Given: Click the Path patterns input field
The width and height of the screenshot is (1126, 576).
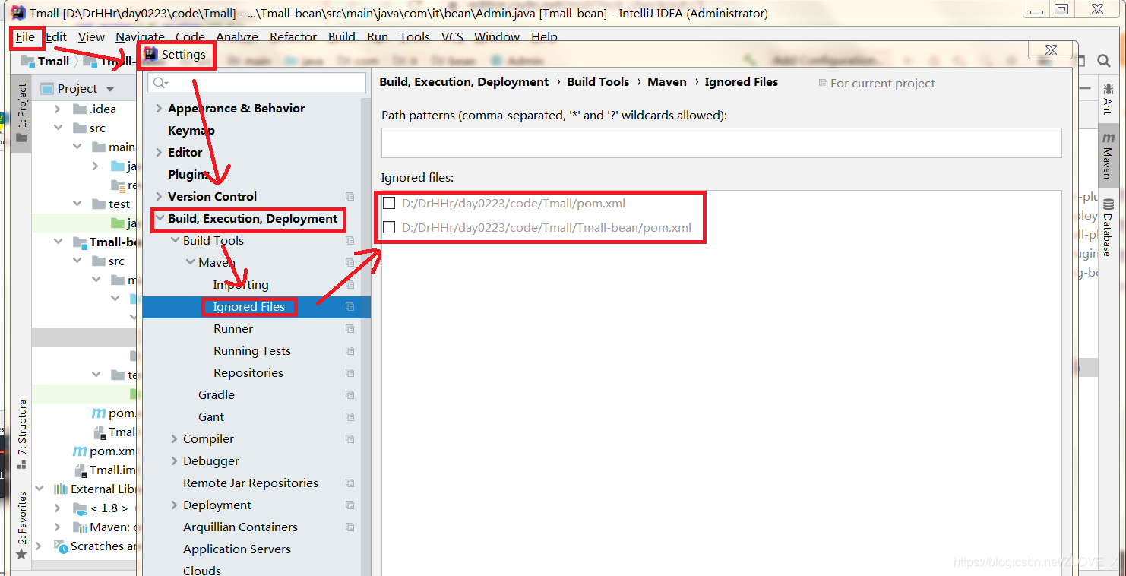Looking at the screenshot, I should [721, 143].
